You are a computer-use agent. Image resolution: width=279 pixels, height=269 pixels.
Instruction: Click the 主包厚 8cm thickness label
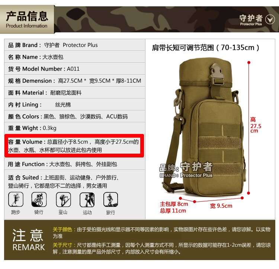tap(174, 204)
